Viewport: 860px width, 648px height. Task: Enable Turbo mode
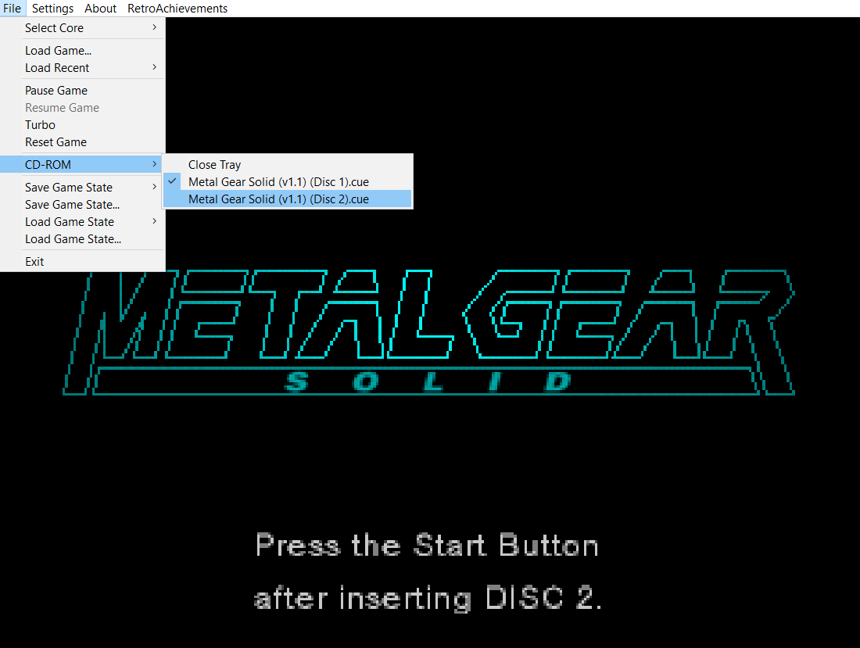click(40, 124)
